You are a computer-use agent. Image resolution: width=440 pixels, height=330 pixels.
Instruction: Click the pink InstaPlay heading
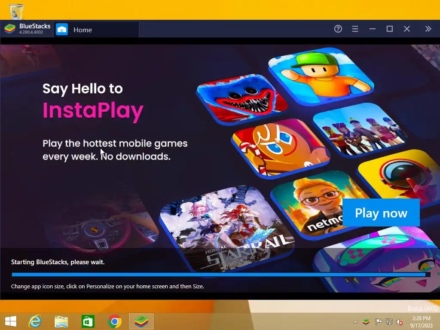pyautogui.click(x=93, y=110)
